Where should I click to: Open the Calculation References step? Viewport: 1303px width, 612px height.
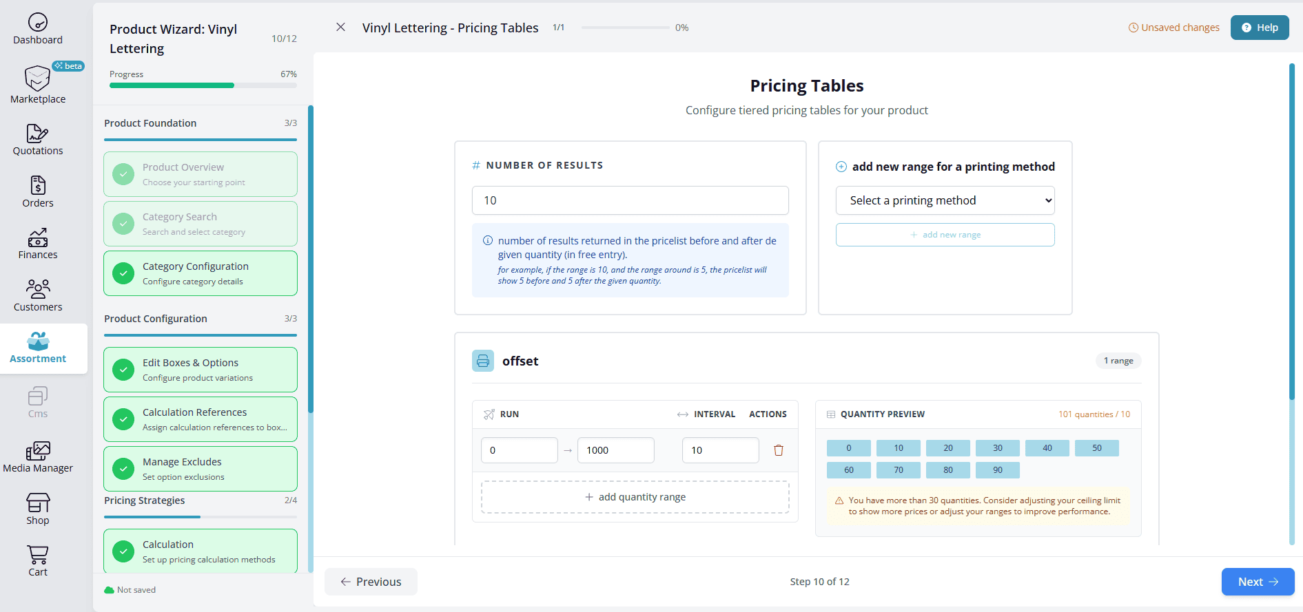tap(201, 419)
